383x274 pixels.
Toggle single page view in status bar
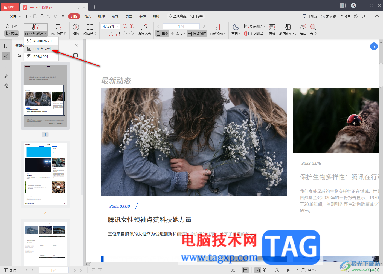click(258, 270)
